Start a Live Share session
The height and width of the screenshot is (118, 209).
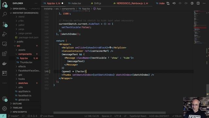pos(47,116)
